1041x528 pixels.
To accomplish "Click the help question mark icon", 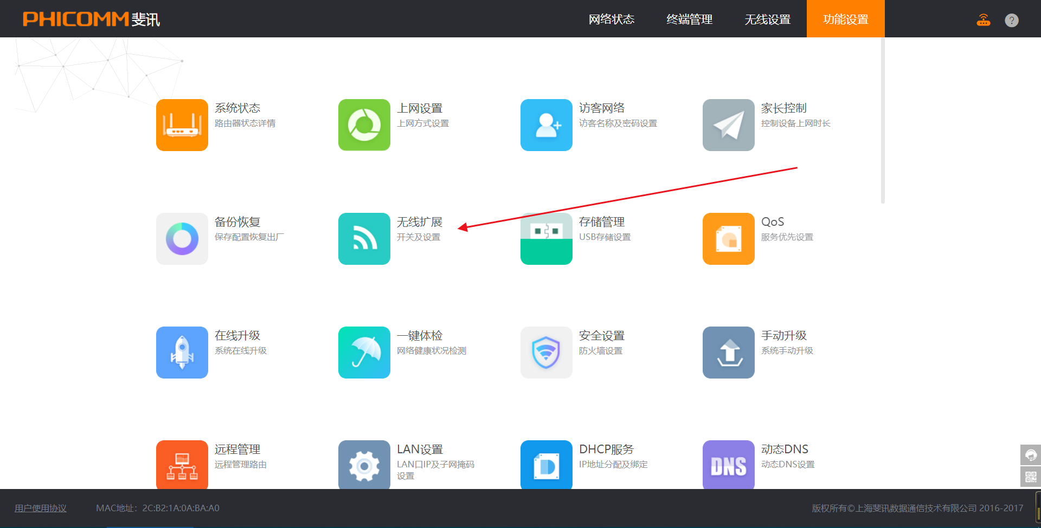I will [1012, 21].
